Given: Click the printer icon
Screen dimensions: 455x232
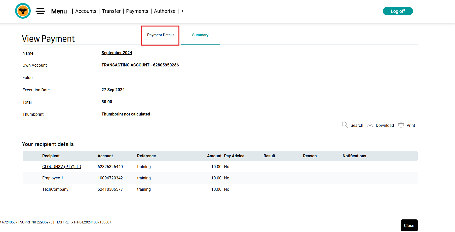Looking at the screenshot, I should click(x=401, y=125).
